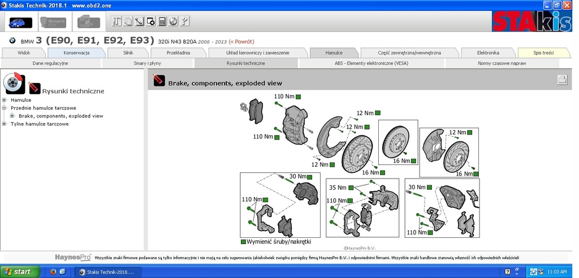Click the STAkis logo
The width and height of the screenshot is (579, 278).
click(532, 21)
